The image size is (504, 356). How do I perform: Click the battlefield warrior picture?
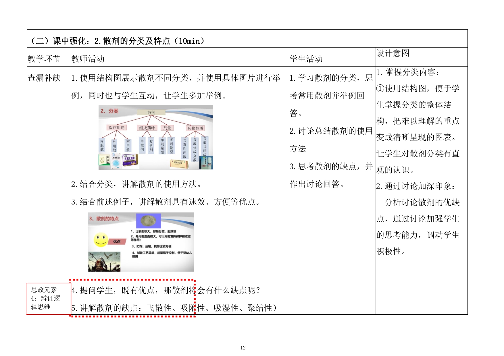104,262
